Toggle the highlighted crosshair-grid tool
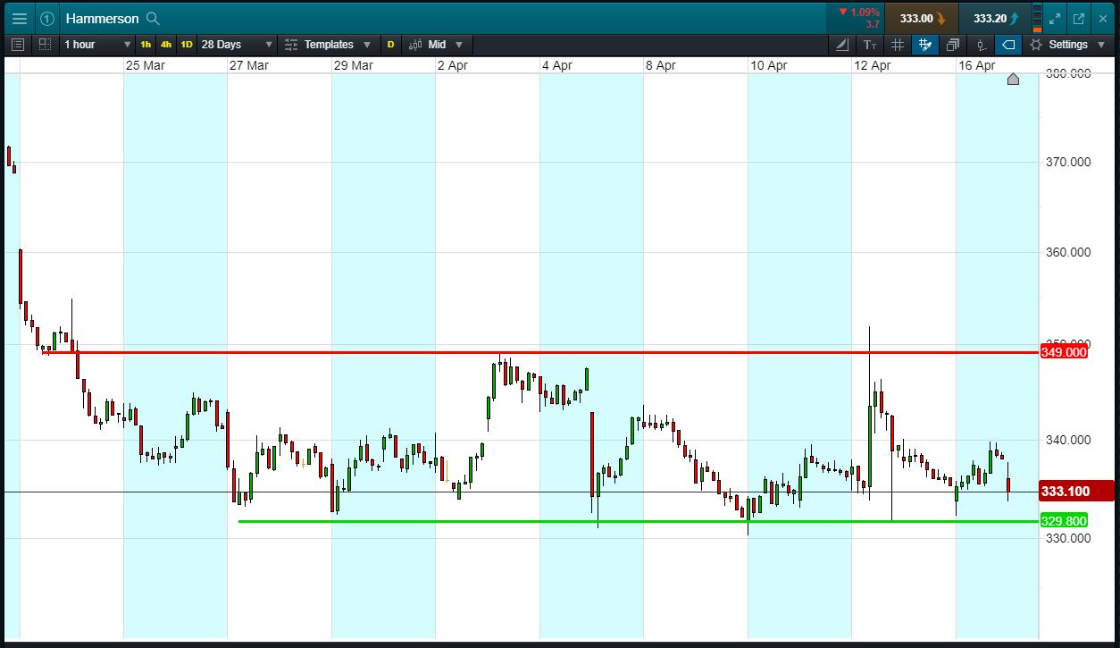The image size is (1120, 648). click(925, 44)
